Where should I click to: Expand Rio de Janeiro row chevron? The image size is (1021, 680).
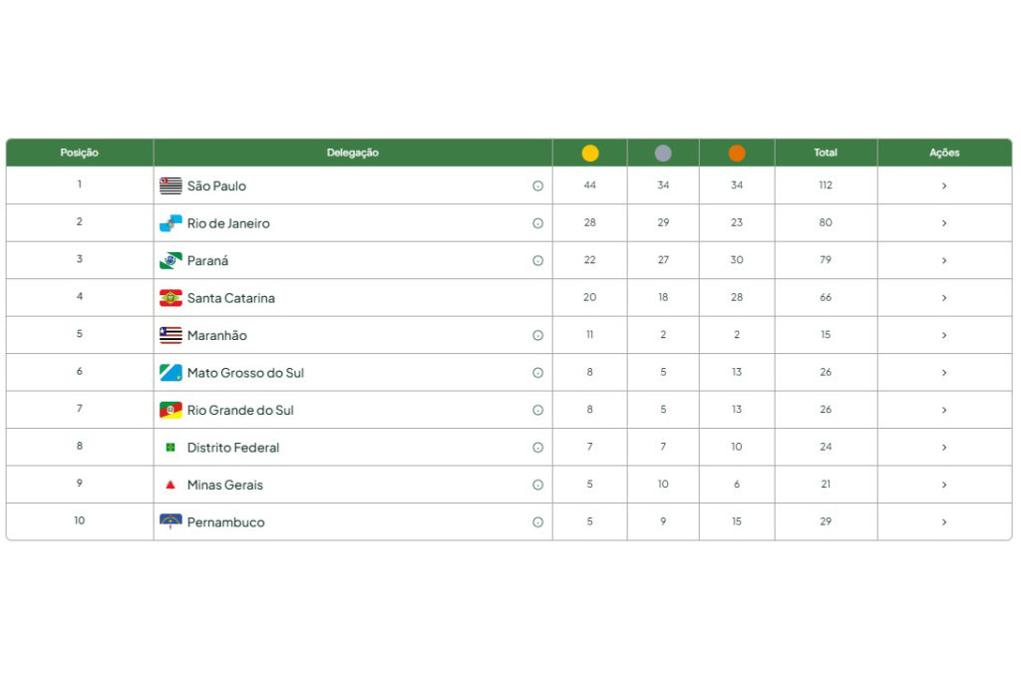click(943, 223)
